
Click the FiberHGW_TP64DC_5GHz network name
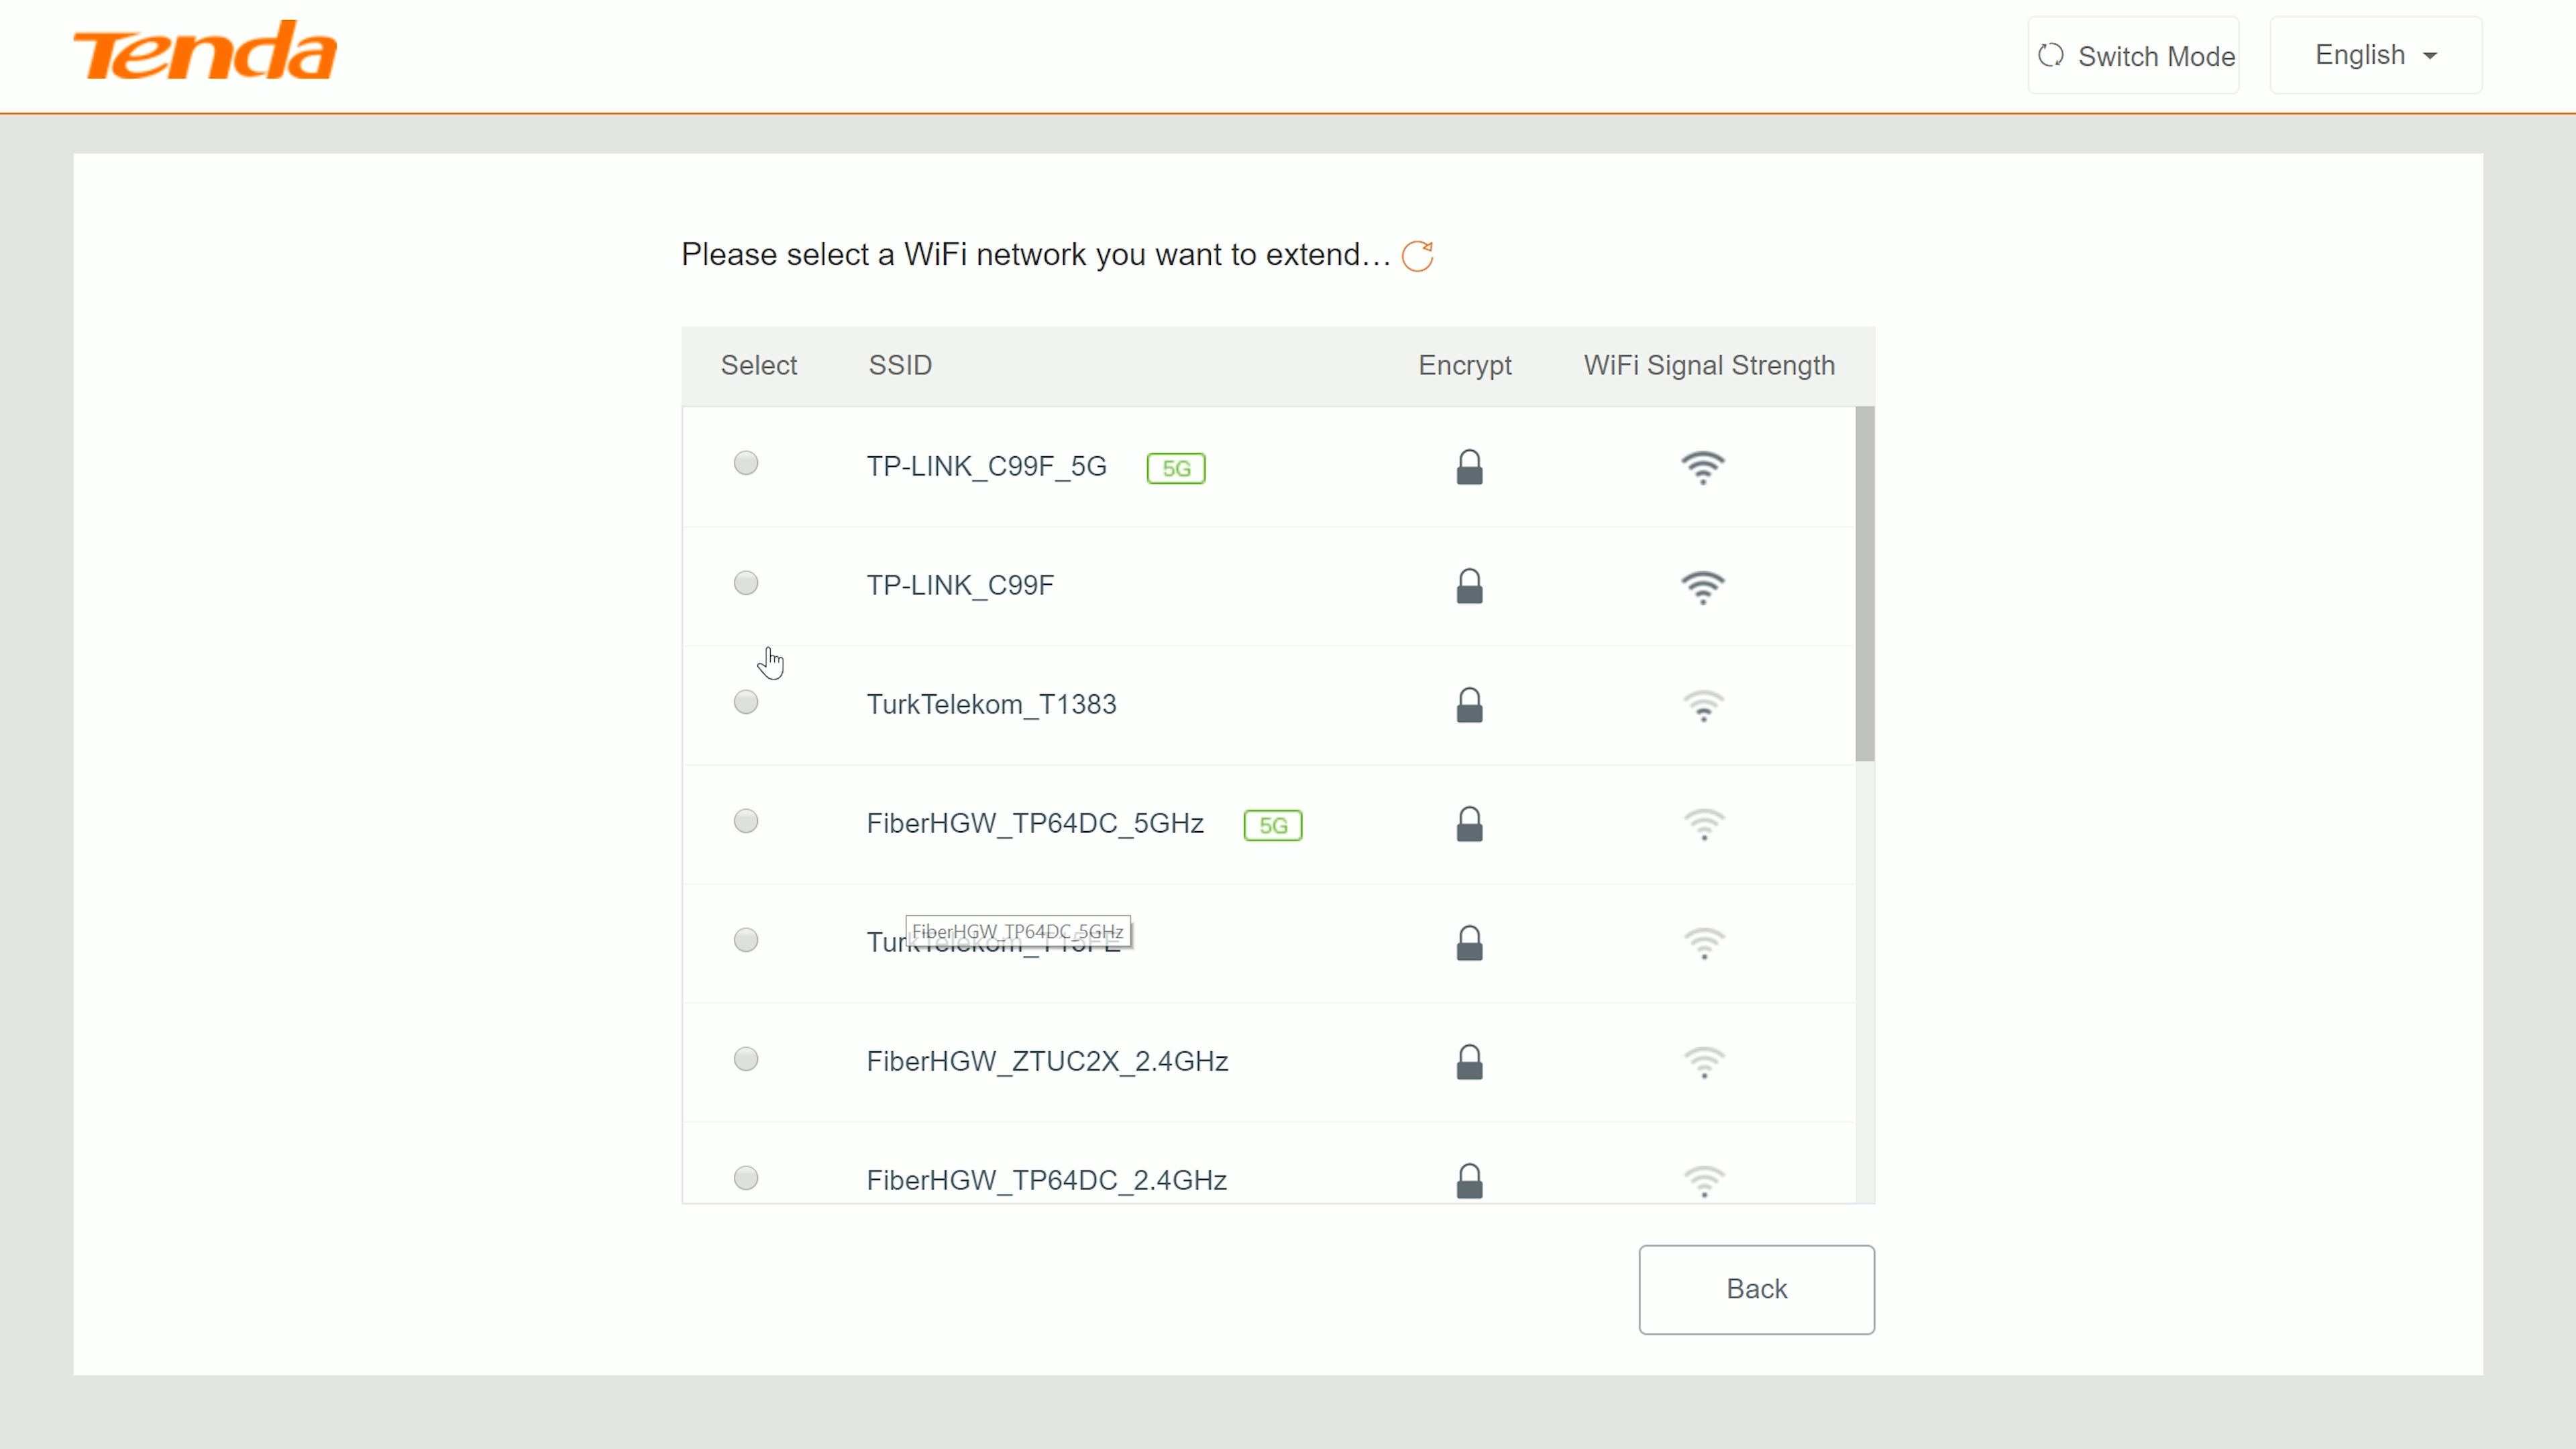1035,824
